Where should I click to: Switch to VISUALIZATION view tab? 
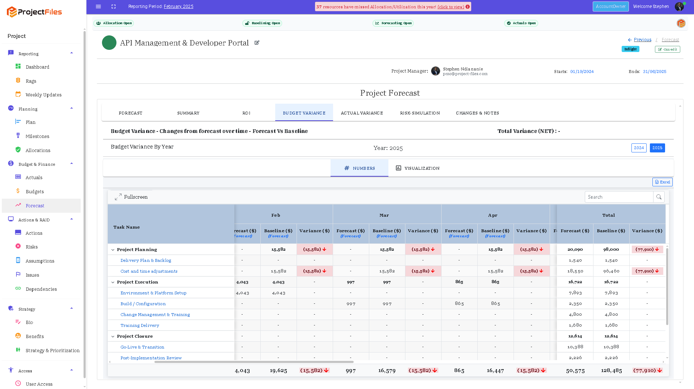coord(418,168)
